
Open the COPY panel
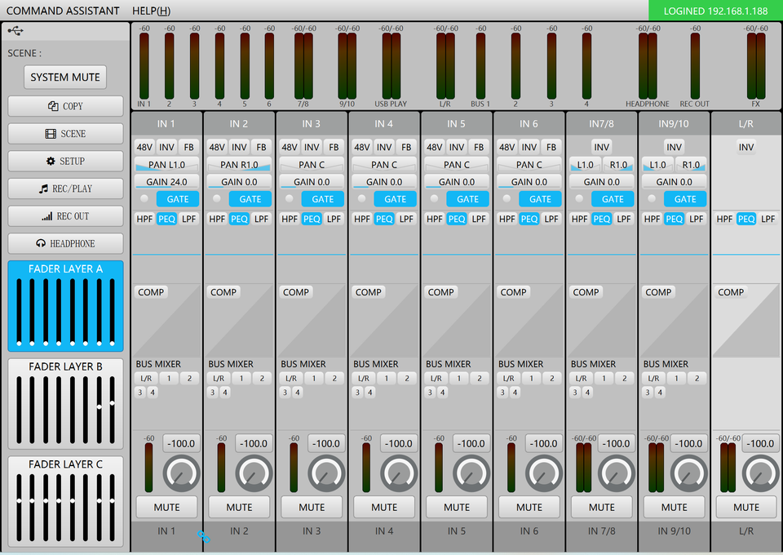click(65, 106)
